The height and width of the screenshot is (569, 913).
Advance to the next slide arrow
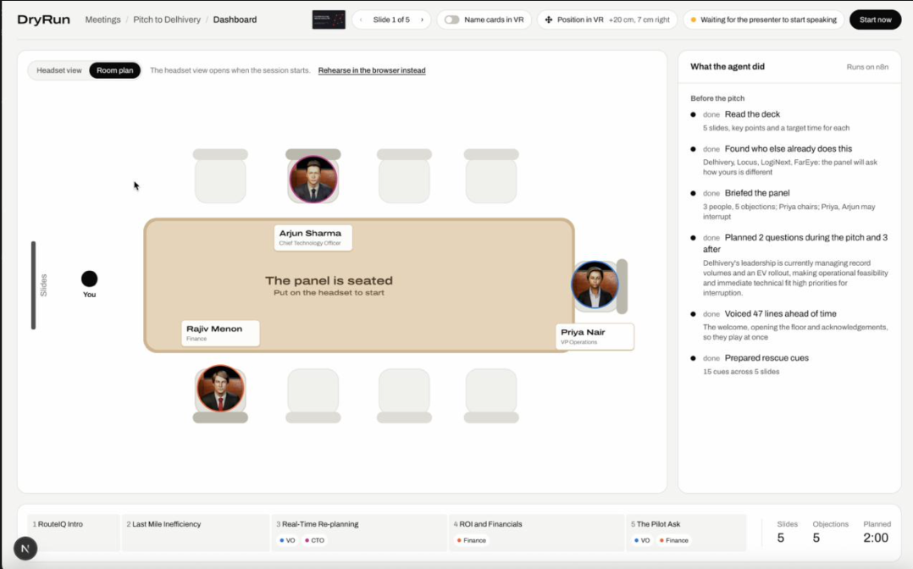pos(422,19)
